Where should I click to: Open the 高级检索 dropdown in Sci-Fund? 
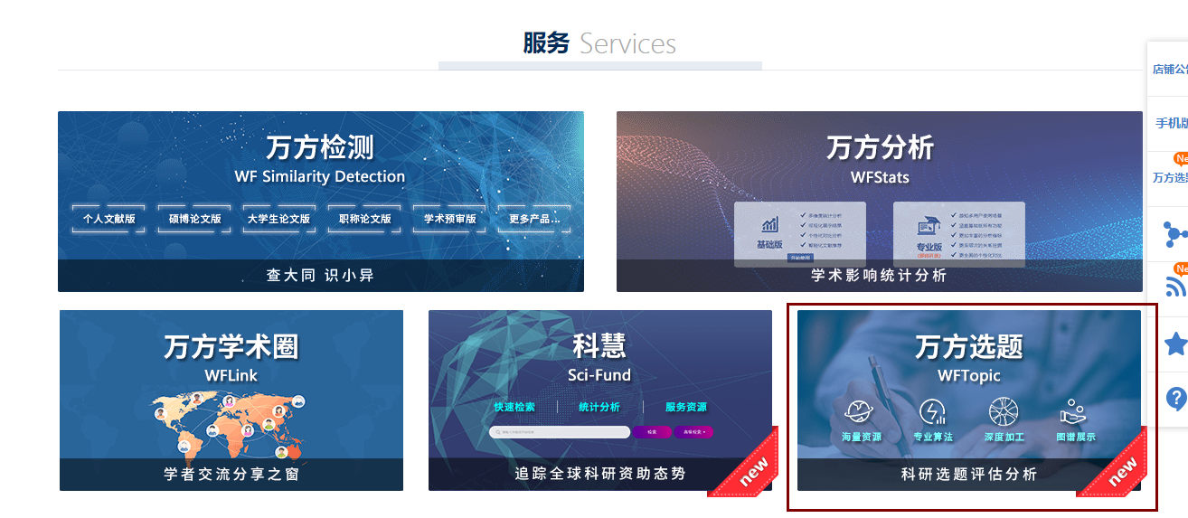click(x=693, y=432)
